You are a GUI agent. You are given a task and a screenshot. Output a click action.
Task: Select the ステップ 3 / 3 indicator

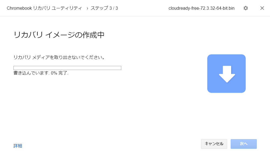pos(104,8)
